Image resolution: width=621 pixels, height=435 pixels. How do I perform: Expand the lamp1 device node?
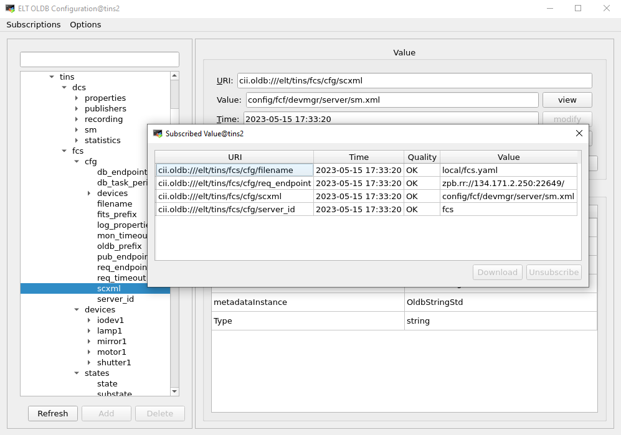click(89, 331)
